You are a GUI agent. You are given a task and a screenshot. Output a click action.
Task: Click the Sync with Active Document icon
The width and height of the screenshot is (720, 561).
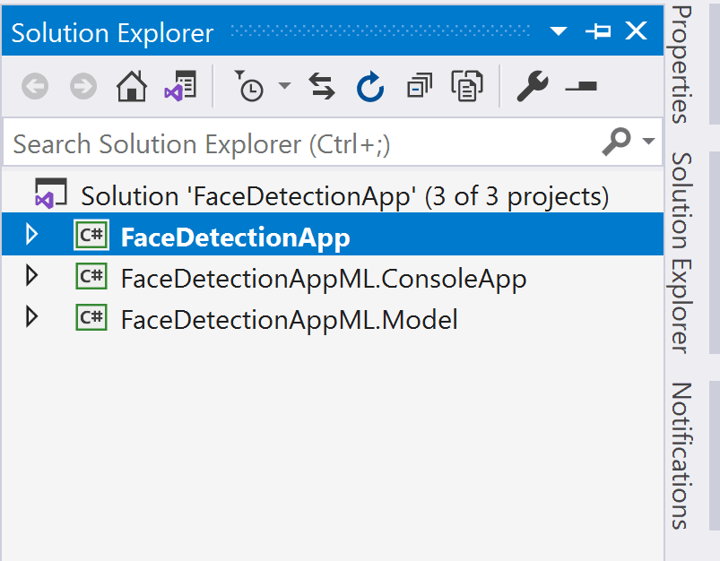(x=321, y=87)
